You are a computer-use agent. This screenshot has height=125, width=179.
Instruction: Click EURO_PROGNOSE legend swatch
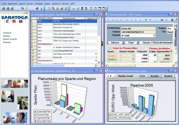[x=110, y=118]
